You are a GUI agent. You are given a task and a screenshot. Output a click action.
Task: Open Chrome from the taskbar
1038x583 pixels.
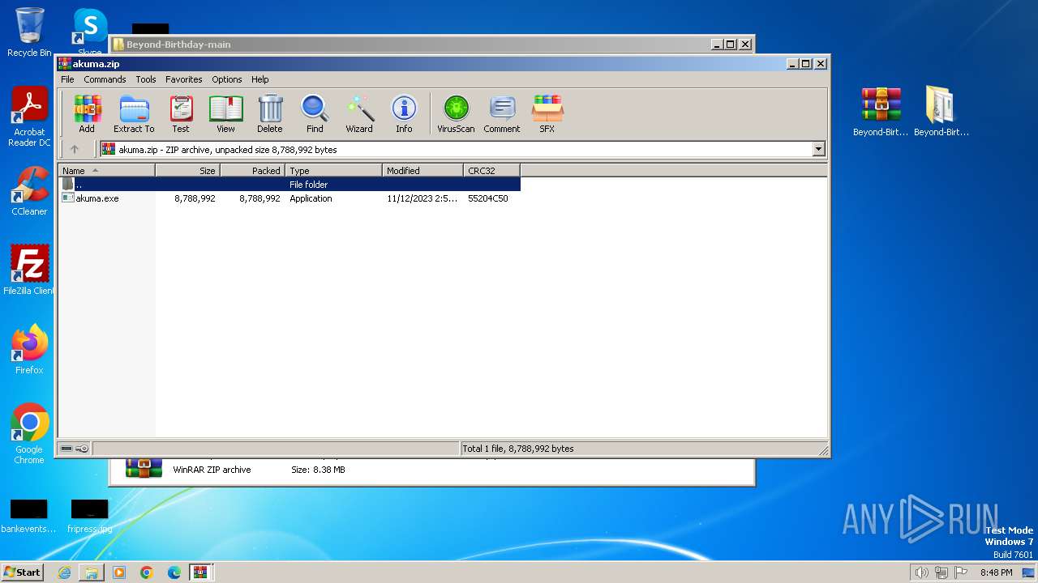pyautogui.click(x=147, y=572)
